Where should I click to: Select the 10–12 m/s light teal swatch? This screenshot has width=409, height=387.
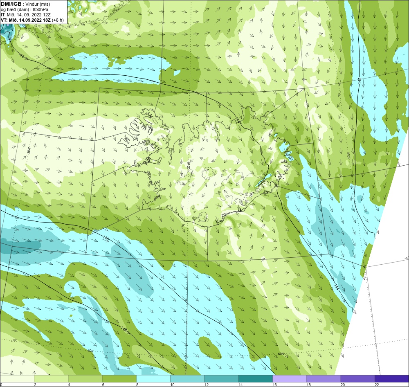click(187, 378)
